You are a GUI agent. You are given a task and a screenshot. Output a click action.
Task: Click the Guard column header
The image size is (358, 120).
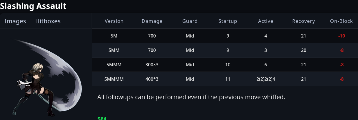click(190, 21)
